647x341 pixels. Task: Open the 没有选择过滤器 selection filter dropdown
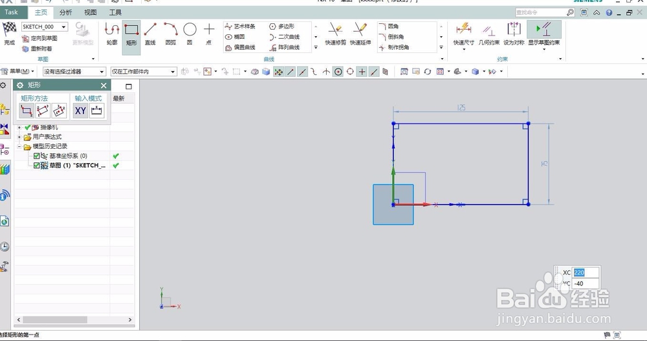102,72
